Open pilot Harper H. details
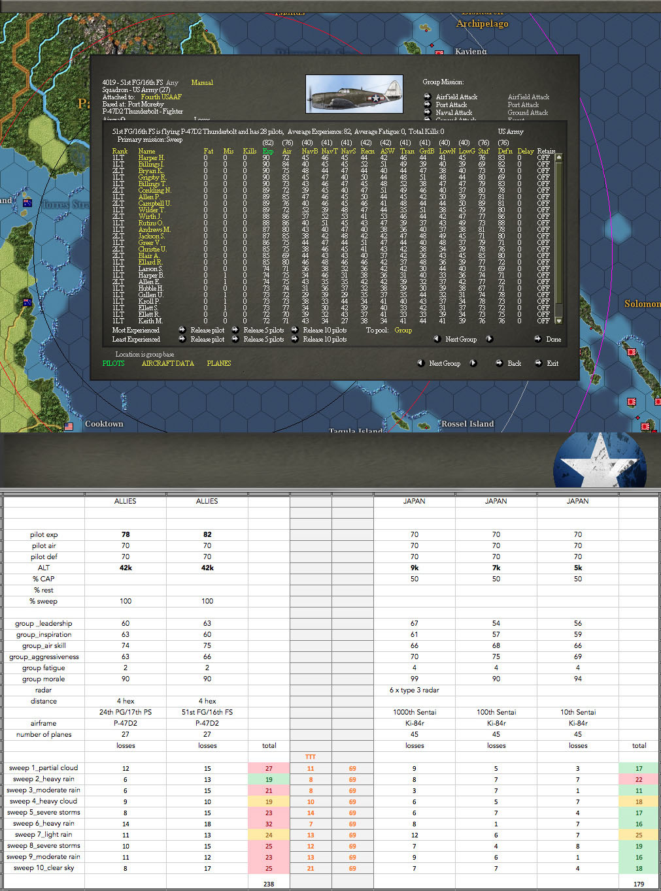Image resolution: width=661 pixels, height=891 pixels. 151,157
